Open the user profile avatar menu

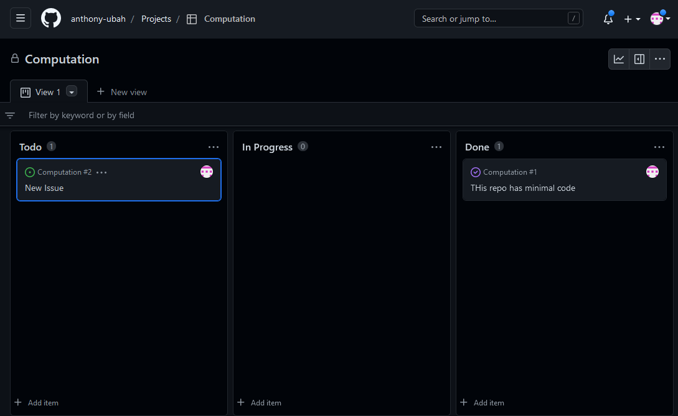pos(659,19)
